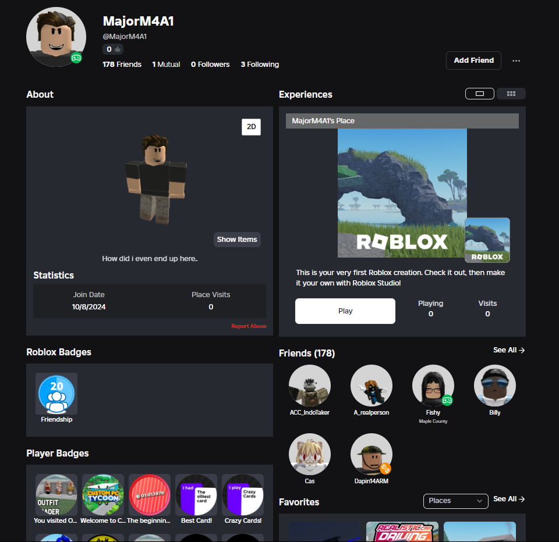See all friends via See All arrow
This screenshot has height=542, width=559.
(x=509, y=350)
